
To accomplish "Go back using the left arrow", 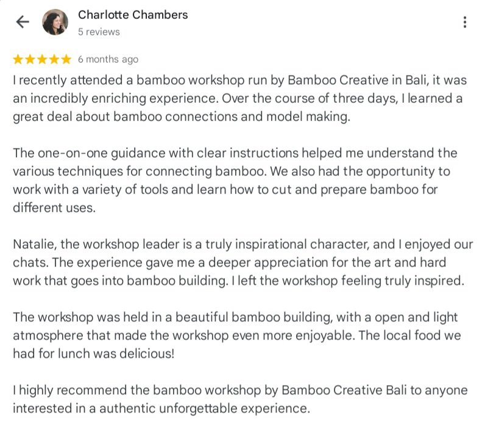I will click(x=23, y=23).
